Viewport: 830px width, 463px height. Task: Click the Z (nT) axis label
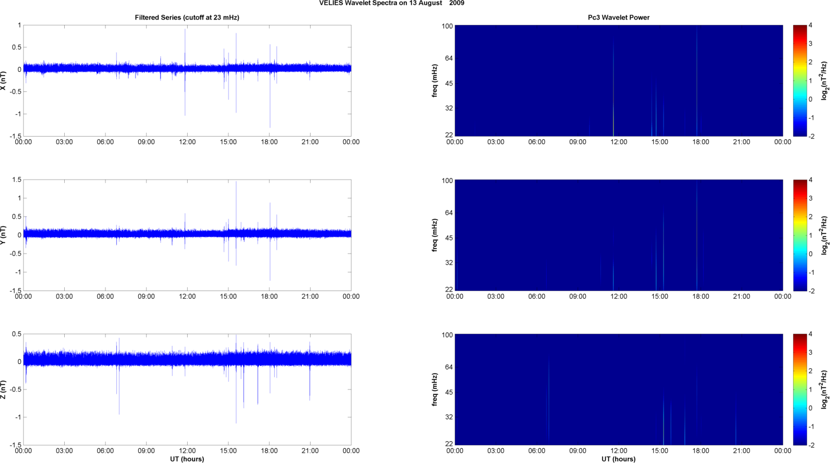click(x=4, y=390)
